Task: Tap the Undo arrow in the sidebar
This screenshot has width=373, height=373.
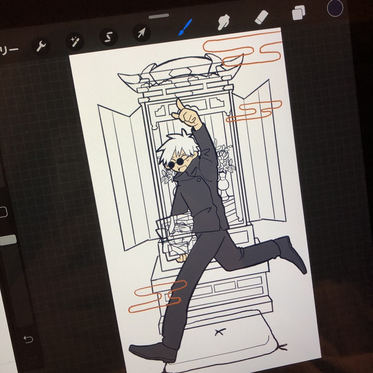Action: (28, 339)
